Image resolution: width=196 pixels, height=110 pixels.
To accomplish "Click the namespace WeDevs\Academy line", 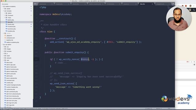I will coord(56,14).
